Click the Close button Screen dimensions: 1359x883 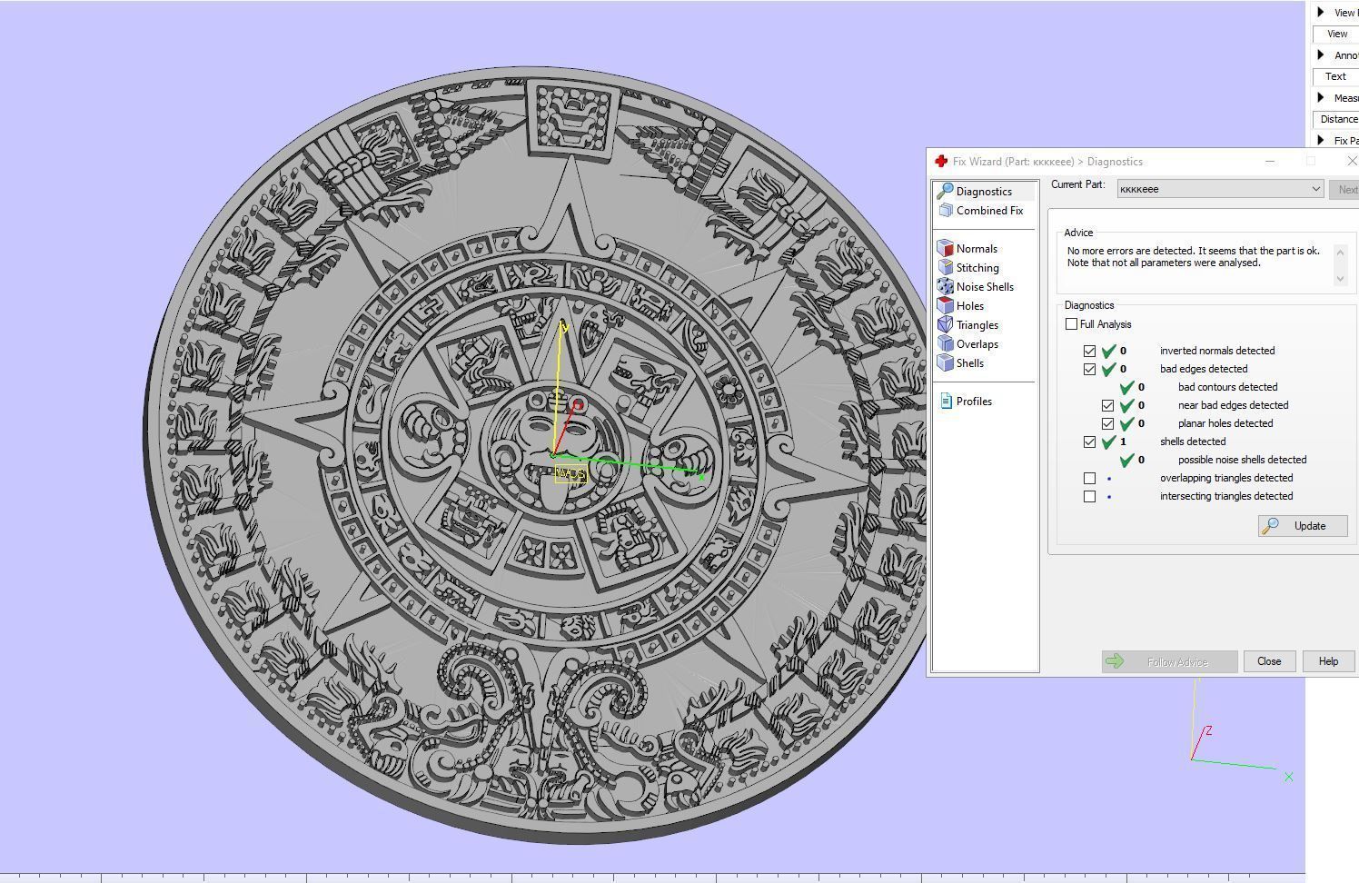[x=1269, y=661]
